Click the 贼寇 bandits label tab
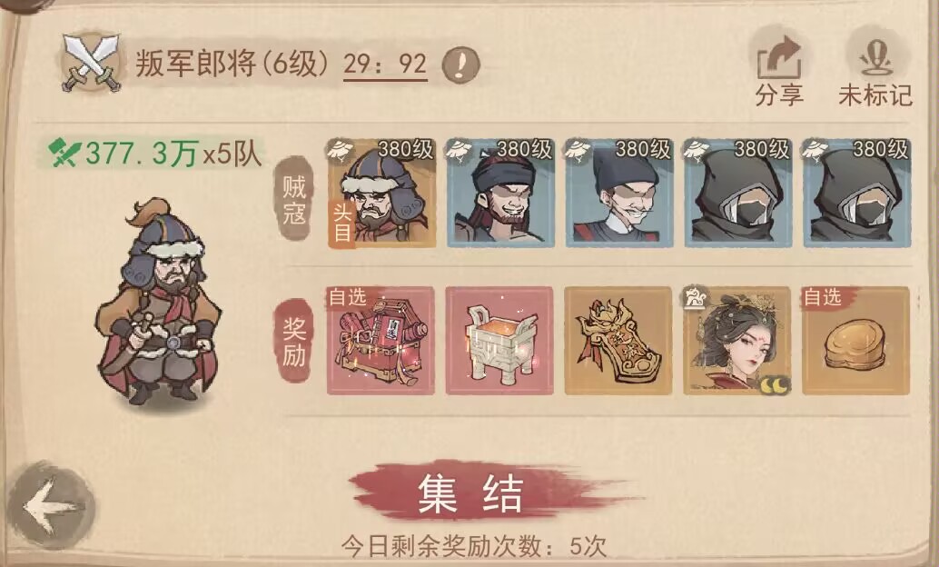Image resolution: width=939 pixels, height=567 pixels. [x=294, y=199]
